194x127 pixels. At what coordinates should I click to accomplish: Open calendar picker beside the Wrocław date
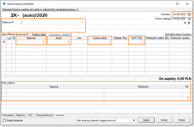[x=189, y=14]
